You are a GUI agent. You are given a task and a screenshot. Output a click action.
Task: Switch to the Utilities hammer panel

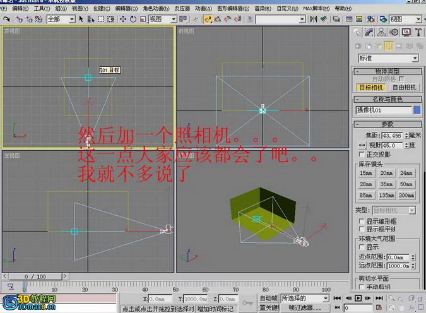click(418, 33)
